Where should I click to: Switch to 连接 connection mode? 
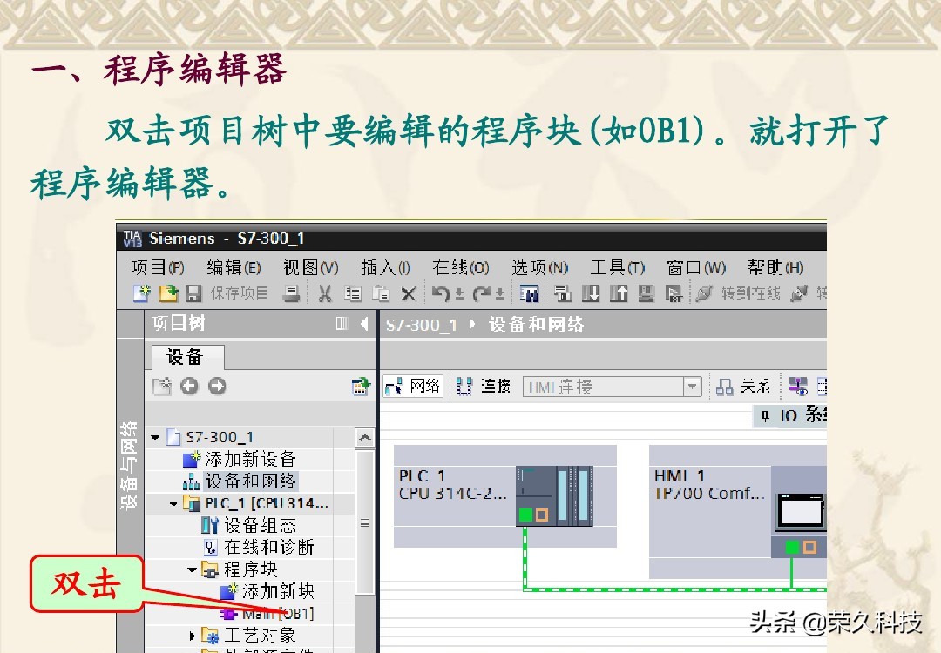tap(485, 387)
